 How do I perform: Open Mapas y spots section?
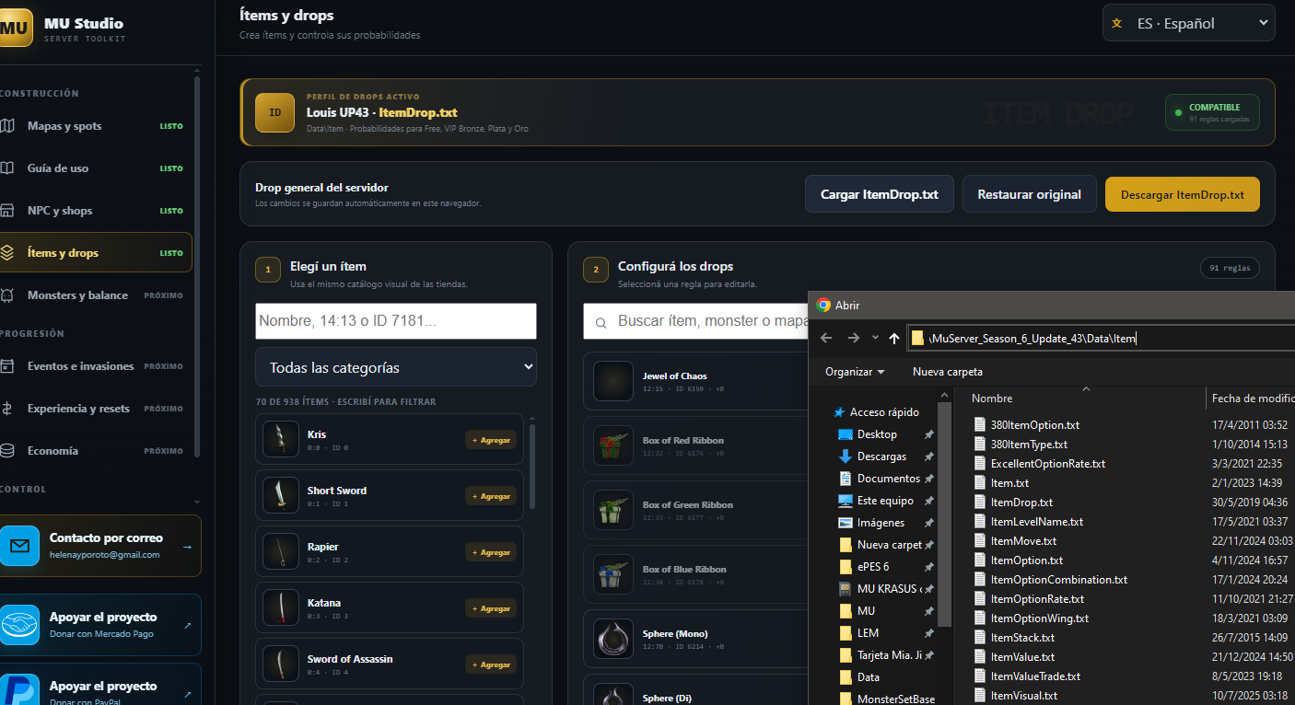click(x=96, y=126)
